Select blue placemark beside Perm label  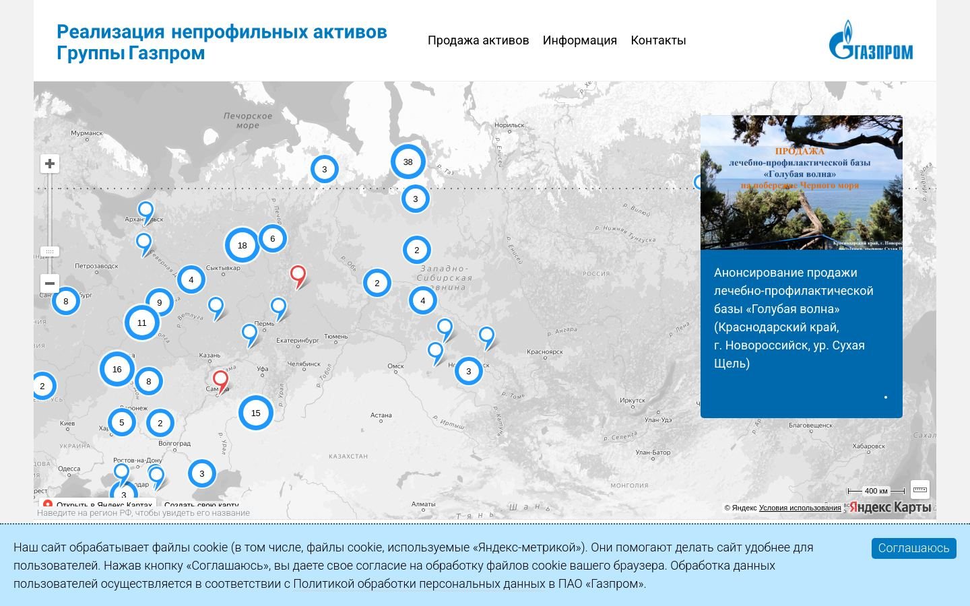click(278, 308)
